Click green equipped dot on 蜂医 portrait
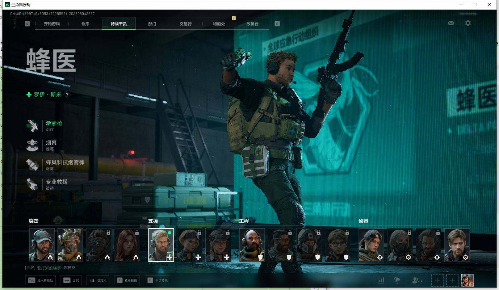The image size is (499, 290). (170, 233)
